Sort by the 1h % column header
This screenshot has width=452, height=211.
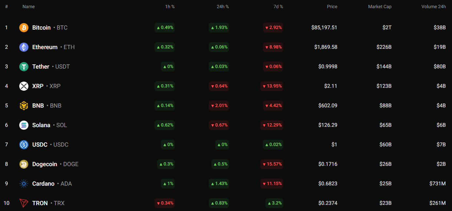170,7
